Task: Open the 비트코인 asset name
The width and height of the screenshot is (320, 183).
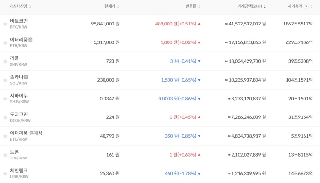Action: 19,21
